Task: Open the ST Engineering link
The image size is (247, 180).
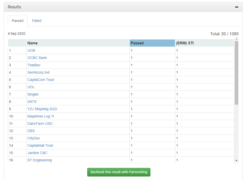Action: pos(39,160)
